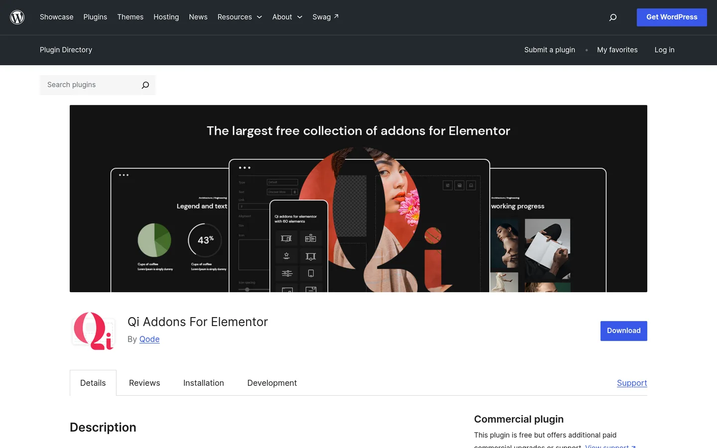Click the Commercial plugin heading

[x=519, y=419]
